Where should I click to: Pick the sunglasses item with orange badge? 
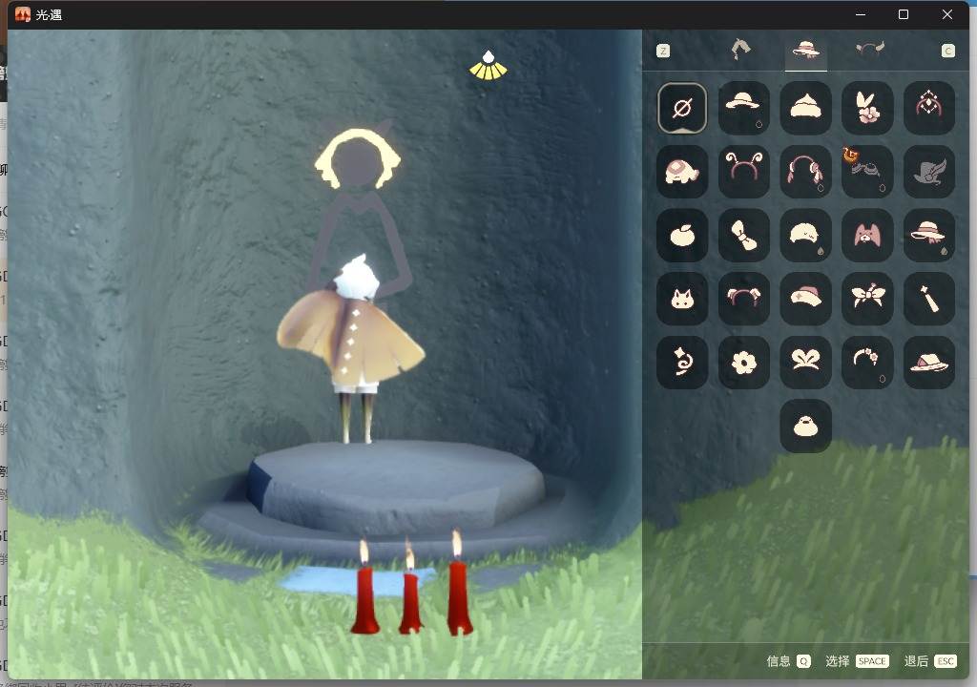click(x=867, y=172)
